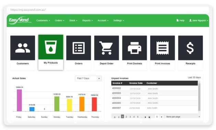216x130 pixels.
Task: Sort by Invoice # column header
Action: [117, 83]
